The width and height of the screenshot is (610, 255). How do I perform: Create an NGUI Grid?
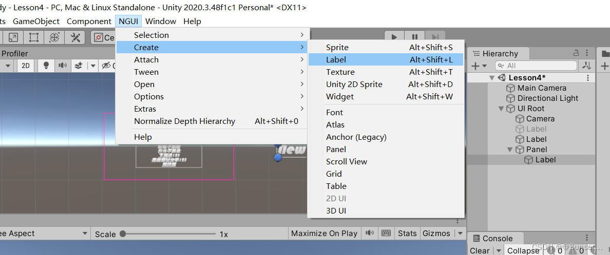coord(386,174)
